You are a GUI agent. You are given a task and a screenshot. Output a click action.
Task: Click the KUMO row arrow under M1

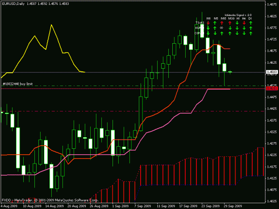208,28
